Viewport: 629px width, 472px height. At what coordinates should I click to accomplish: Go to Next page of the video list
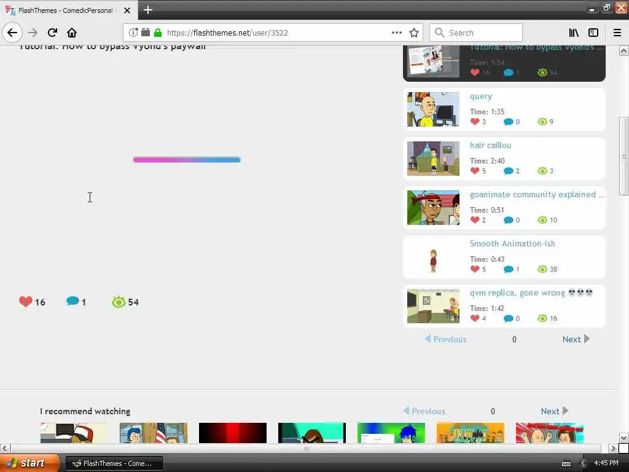pyautogui.click(x=576, y=339)
